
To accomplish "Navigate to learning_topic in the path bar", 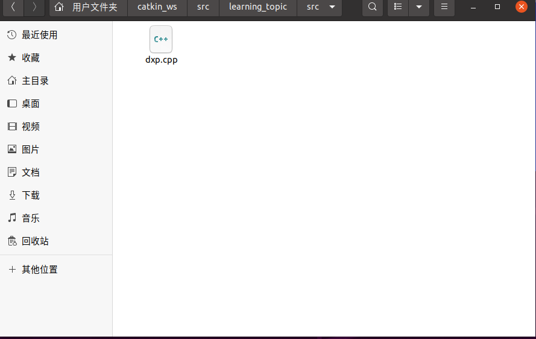I will [257, 7].
